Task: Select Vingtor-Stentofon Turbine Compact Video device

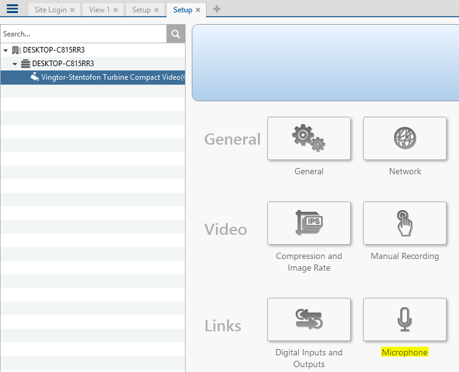Action: (111, 77)
